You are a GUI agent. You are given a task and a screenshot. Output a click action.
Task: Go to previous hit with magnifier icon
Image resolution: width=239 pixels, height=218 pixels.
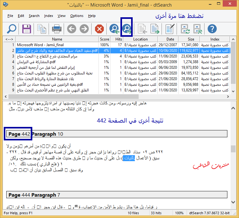114,29
